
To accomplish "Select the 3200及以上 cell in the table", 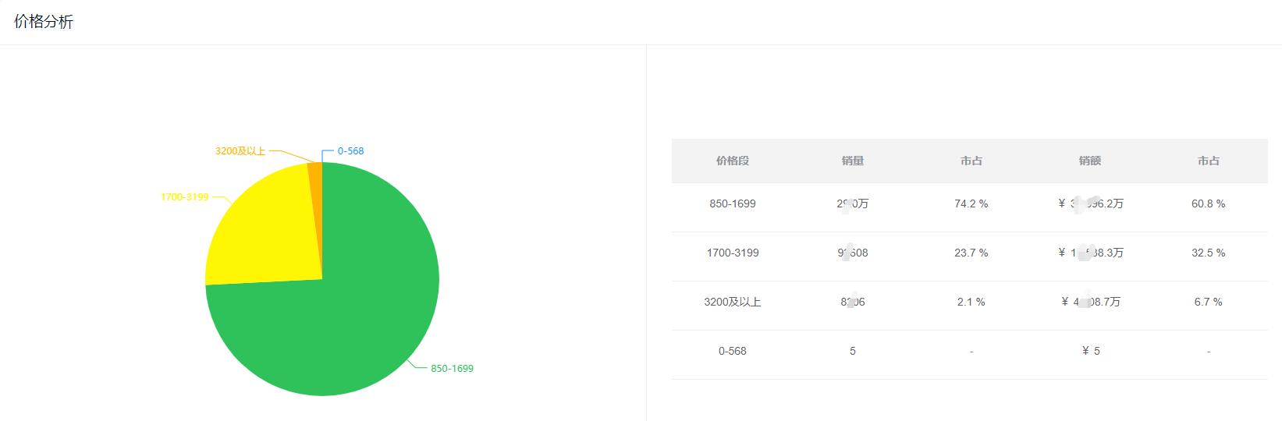I will tap(732, 302).
